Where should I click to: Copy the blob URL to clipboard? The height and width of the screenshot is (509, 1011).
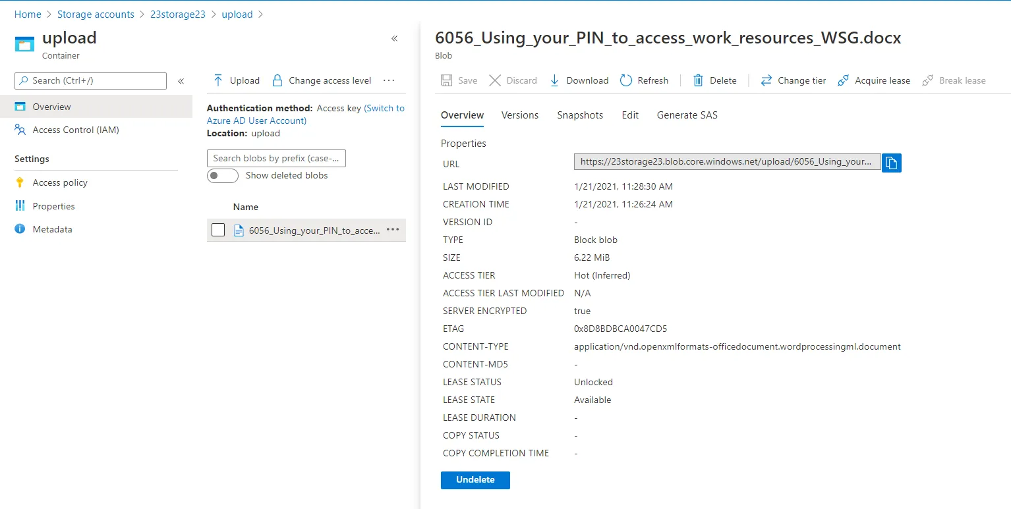891,163
